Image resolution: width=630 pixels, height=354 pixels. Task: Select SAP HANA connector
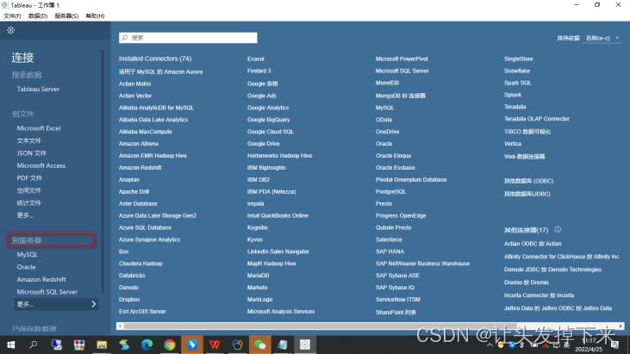click(390, 252)
